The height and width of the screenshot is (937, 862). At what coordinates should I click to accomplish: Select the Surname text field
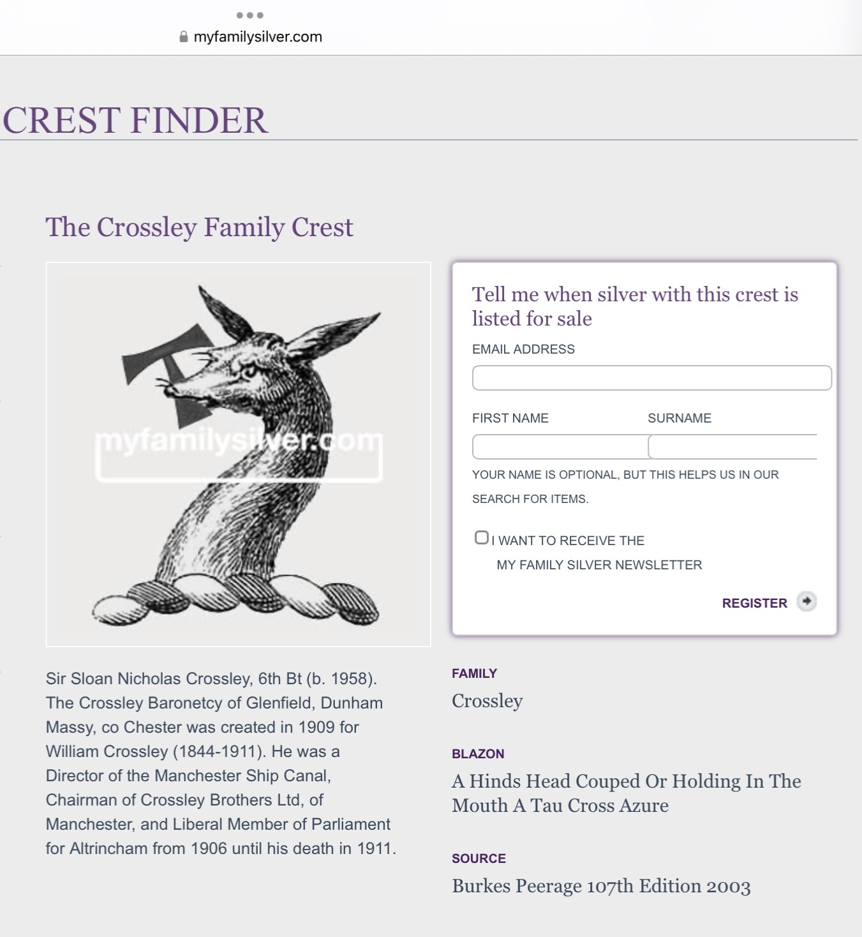pyautogui.click(x=732, y=447)
